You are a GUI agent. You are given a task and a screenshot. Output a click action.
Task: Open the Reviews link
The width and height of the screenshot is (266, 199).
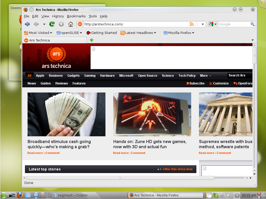pos(62,83)
